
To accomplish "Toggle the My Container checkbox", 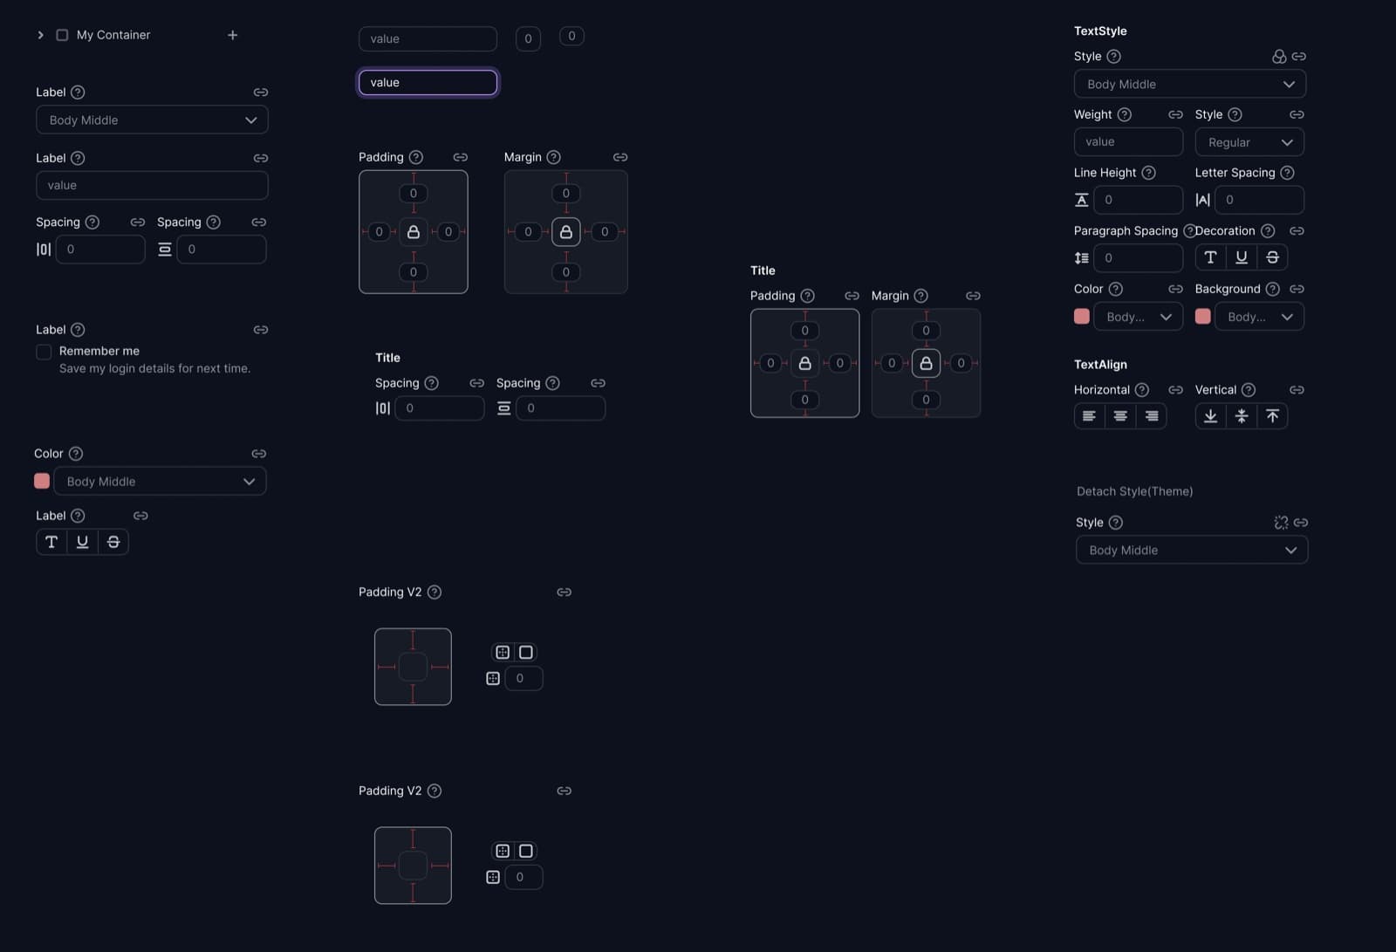I will 62,35.
